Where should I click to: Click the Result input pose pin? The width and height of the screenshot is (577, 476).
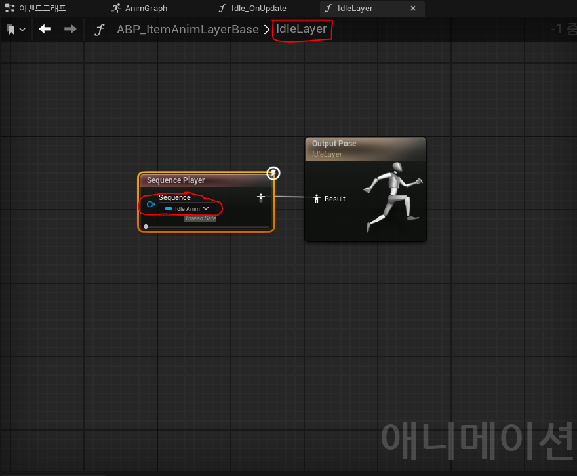pos(317,199)
